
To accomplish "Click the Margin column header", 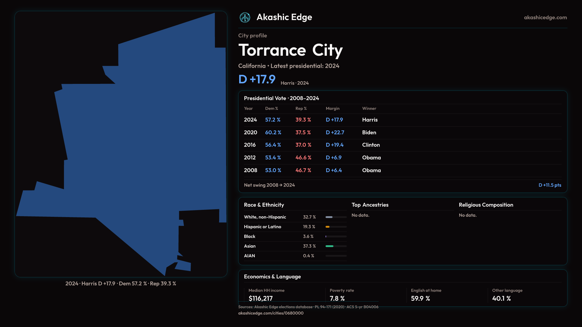I will 333,108.
